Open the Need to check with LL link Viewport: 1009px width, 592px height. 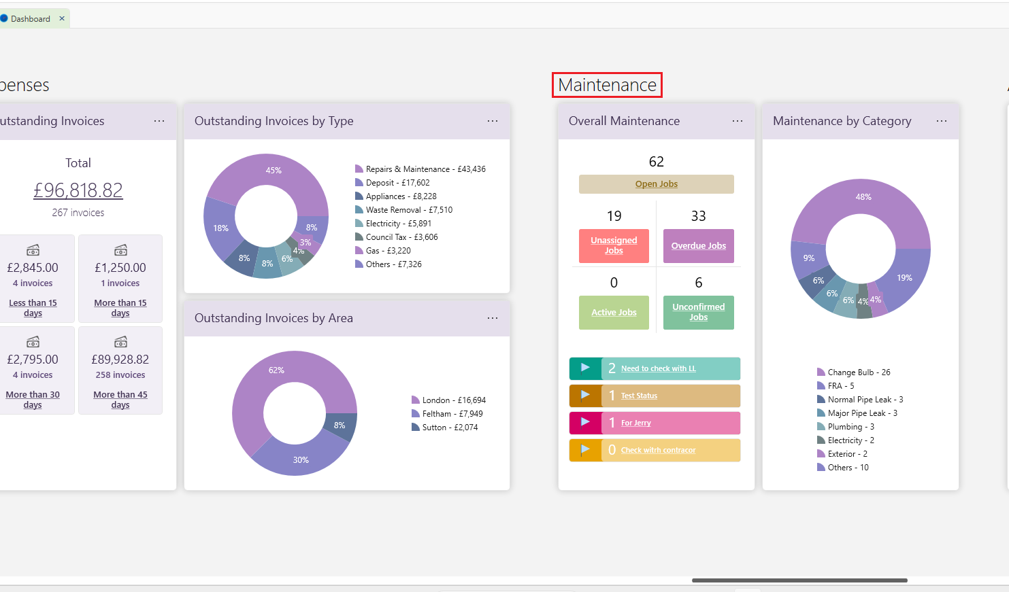[x=658, y=368]
